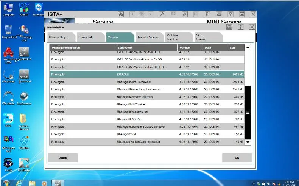Select the RheingoldFASTA row
The image size is (299, 186).
[x=147, y=119]
